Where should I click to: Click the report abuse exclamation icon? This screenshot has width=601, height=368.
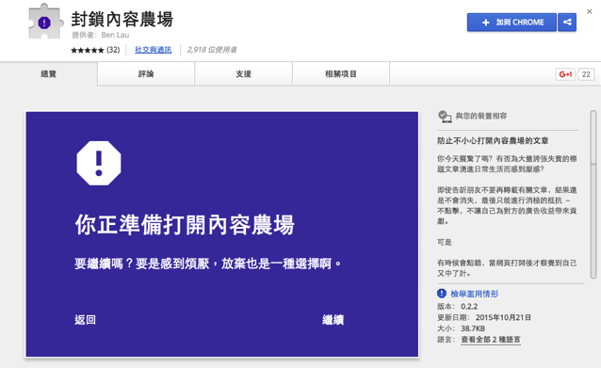coord(442,294)
